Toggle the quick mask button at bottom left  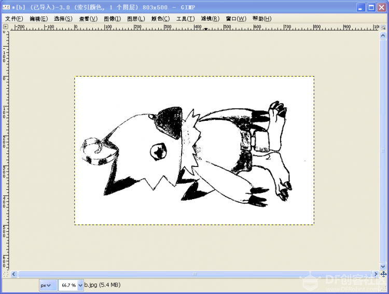(x=6, y=274)
